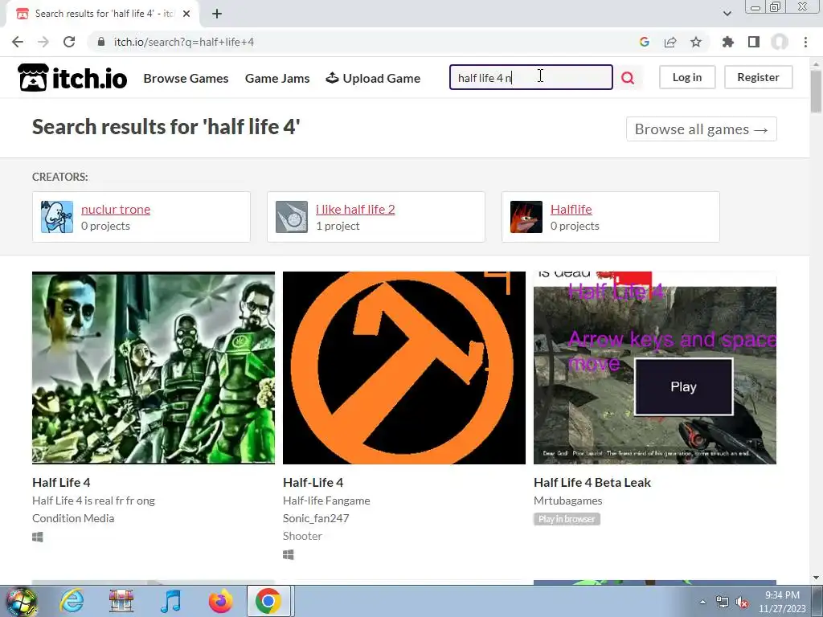Image resolution: width=823 pixels, height=617 pixels.
Task: Click the red search magnifier icon
Action: point(628,78)
